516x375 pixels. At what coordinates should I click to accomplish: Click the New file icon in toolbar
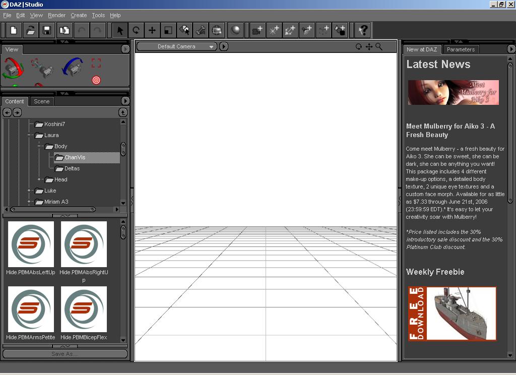click(x=14, y=30)
